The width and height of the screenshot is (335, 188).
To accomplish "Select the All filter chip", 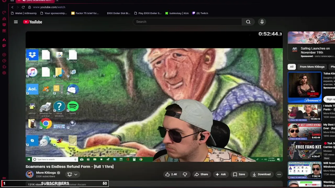I will 292,67.
